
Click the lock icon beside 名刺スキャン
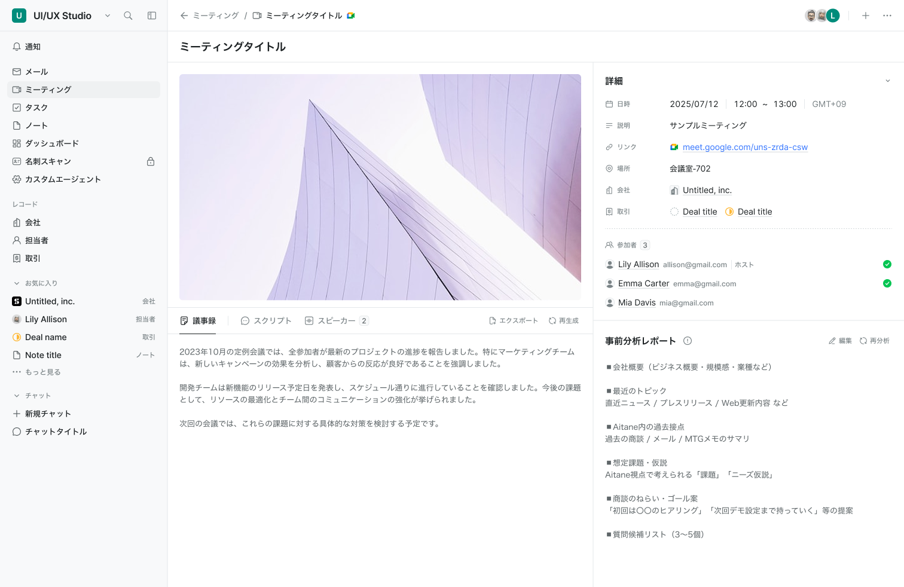click(151, 161)
